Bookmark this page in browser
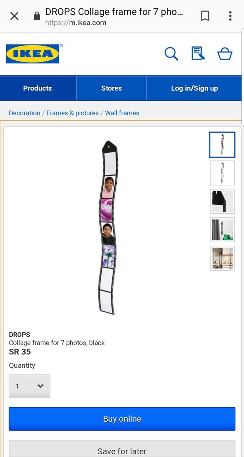Viewport: 244px width, 457px height. (205, 16)
